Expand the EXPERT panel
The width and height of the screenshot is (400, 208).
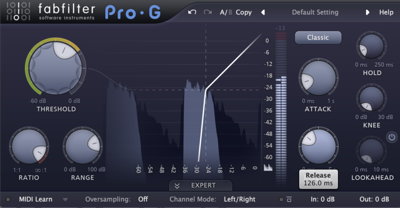[201, 185]
